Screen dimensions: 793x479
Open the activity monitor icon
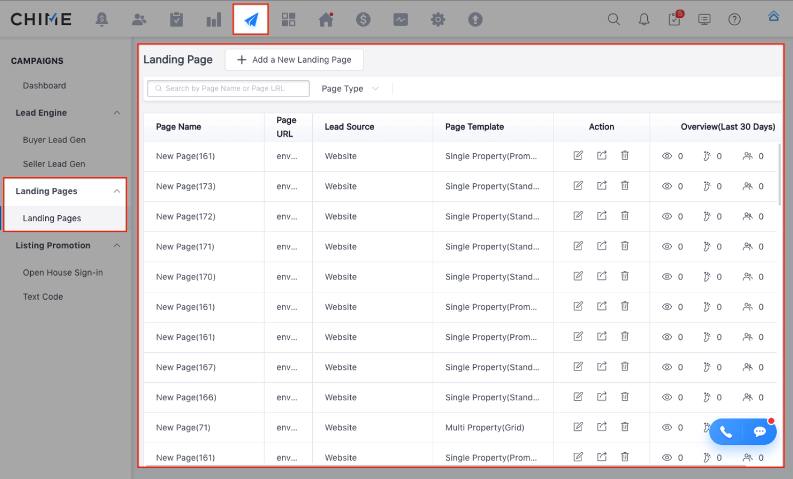pyautogui.click(x=400, y=20)
